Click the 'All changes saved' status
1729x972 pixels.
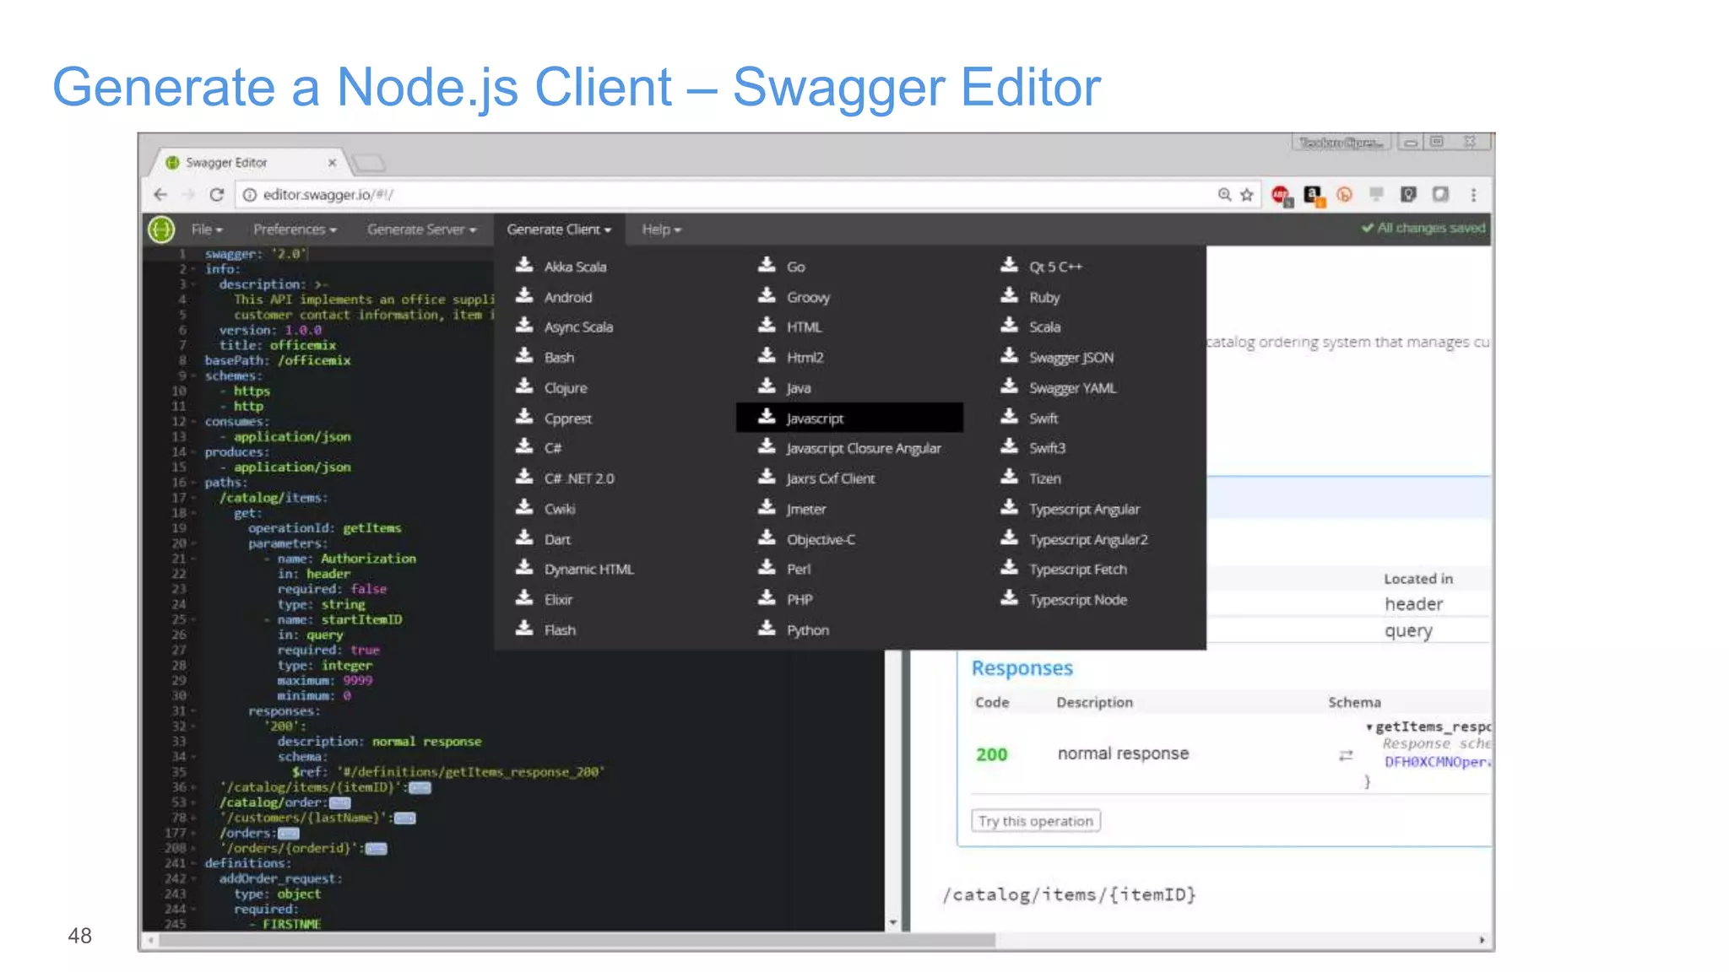[x=1423, y=228]
